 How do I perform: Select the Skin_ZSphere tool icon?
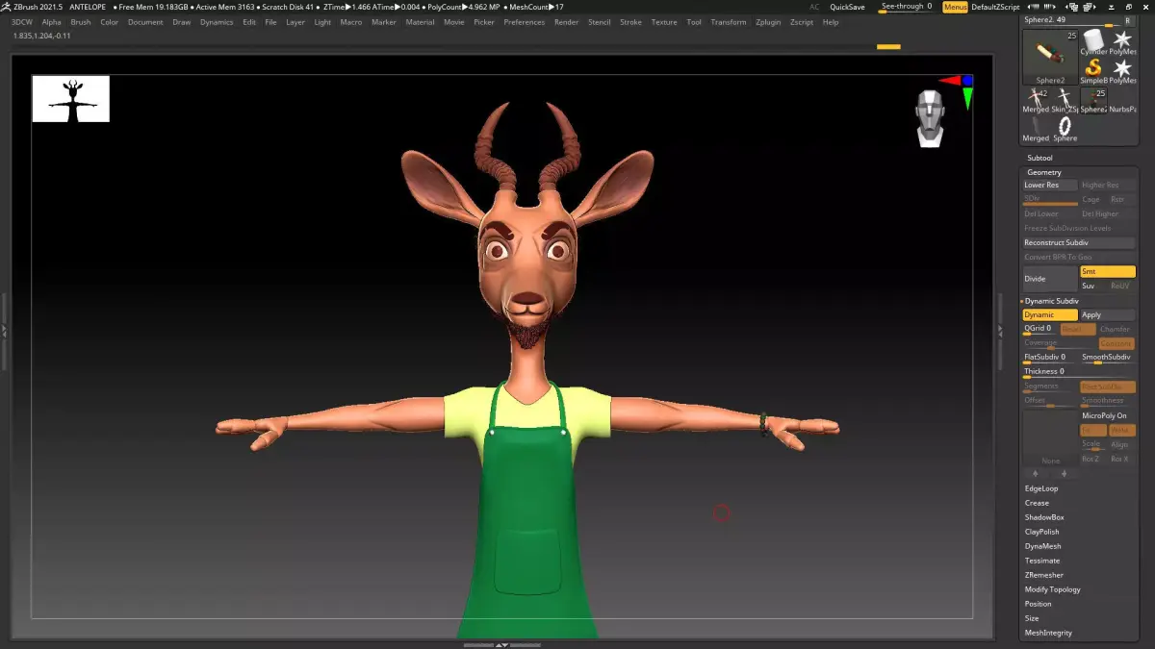click(1065, 101)
